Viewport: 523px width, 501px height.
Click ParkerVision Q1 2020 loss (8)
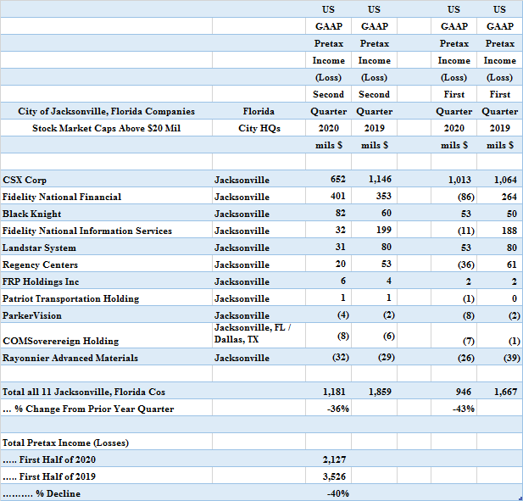468,316
